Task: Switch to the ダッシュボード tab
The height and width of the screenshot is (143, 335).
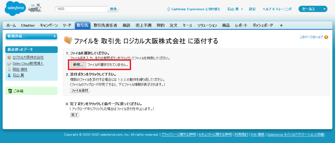Action: 263,25
